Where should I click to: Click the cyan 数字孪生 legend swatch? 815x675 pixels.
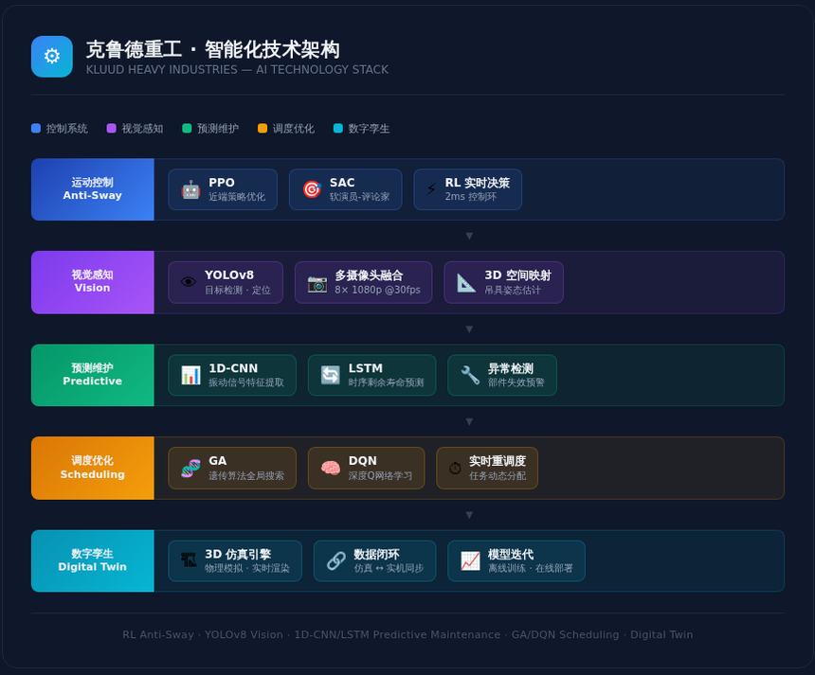(x=338, y=128)
